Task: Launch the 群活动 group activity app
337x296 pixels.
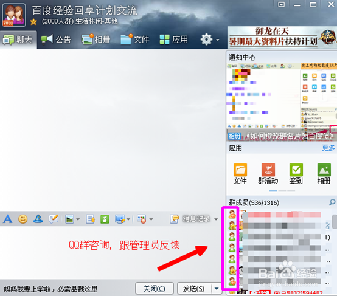Action: tap(268, 174)
